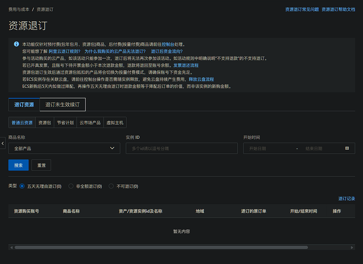
Task: Select 五天无理由退订 radio option
Action: [22, 186]
